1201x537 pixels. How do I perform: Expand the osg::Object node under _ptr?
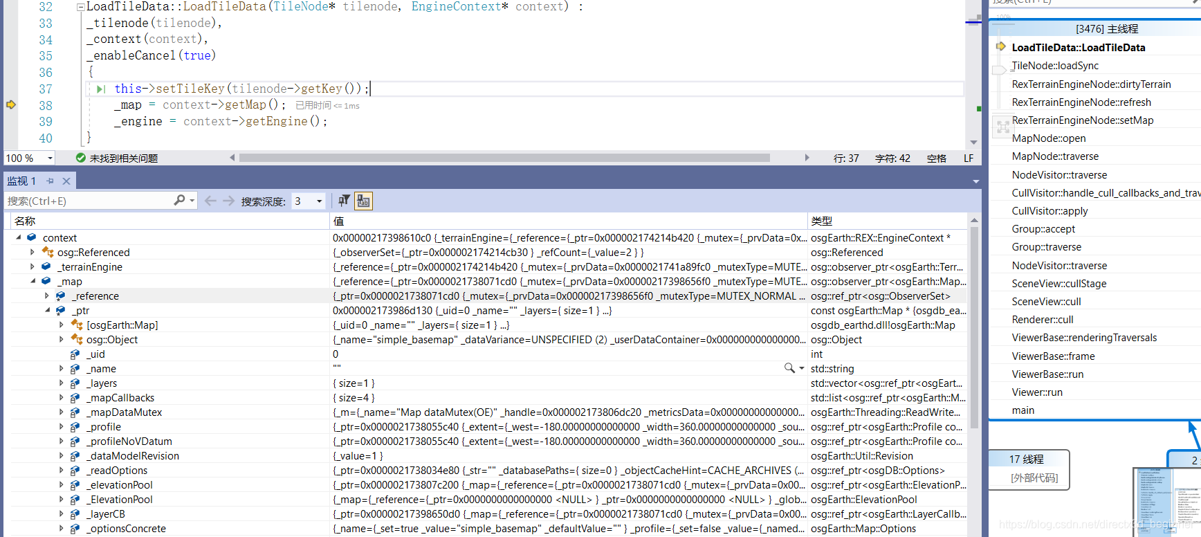point(62,339)
